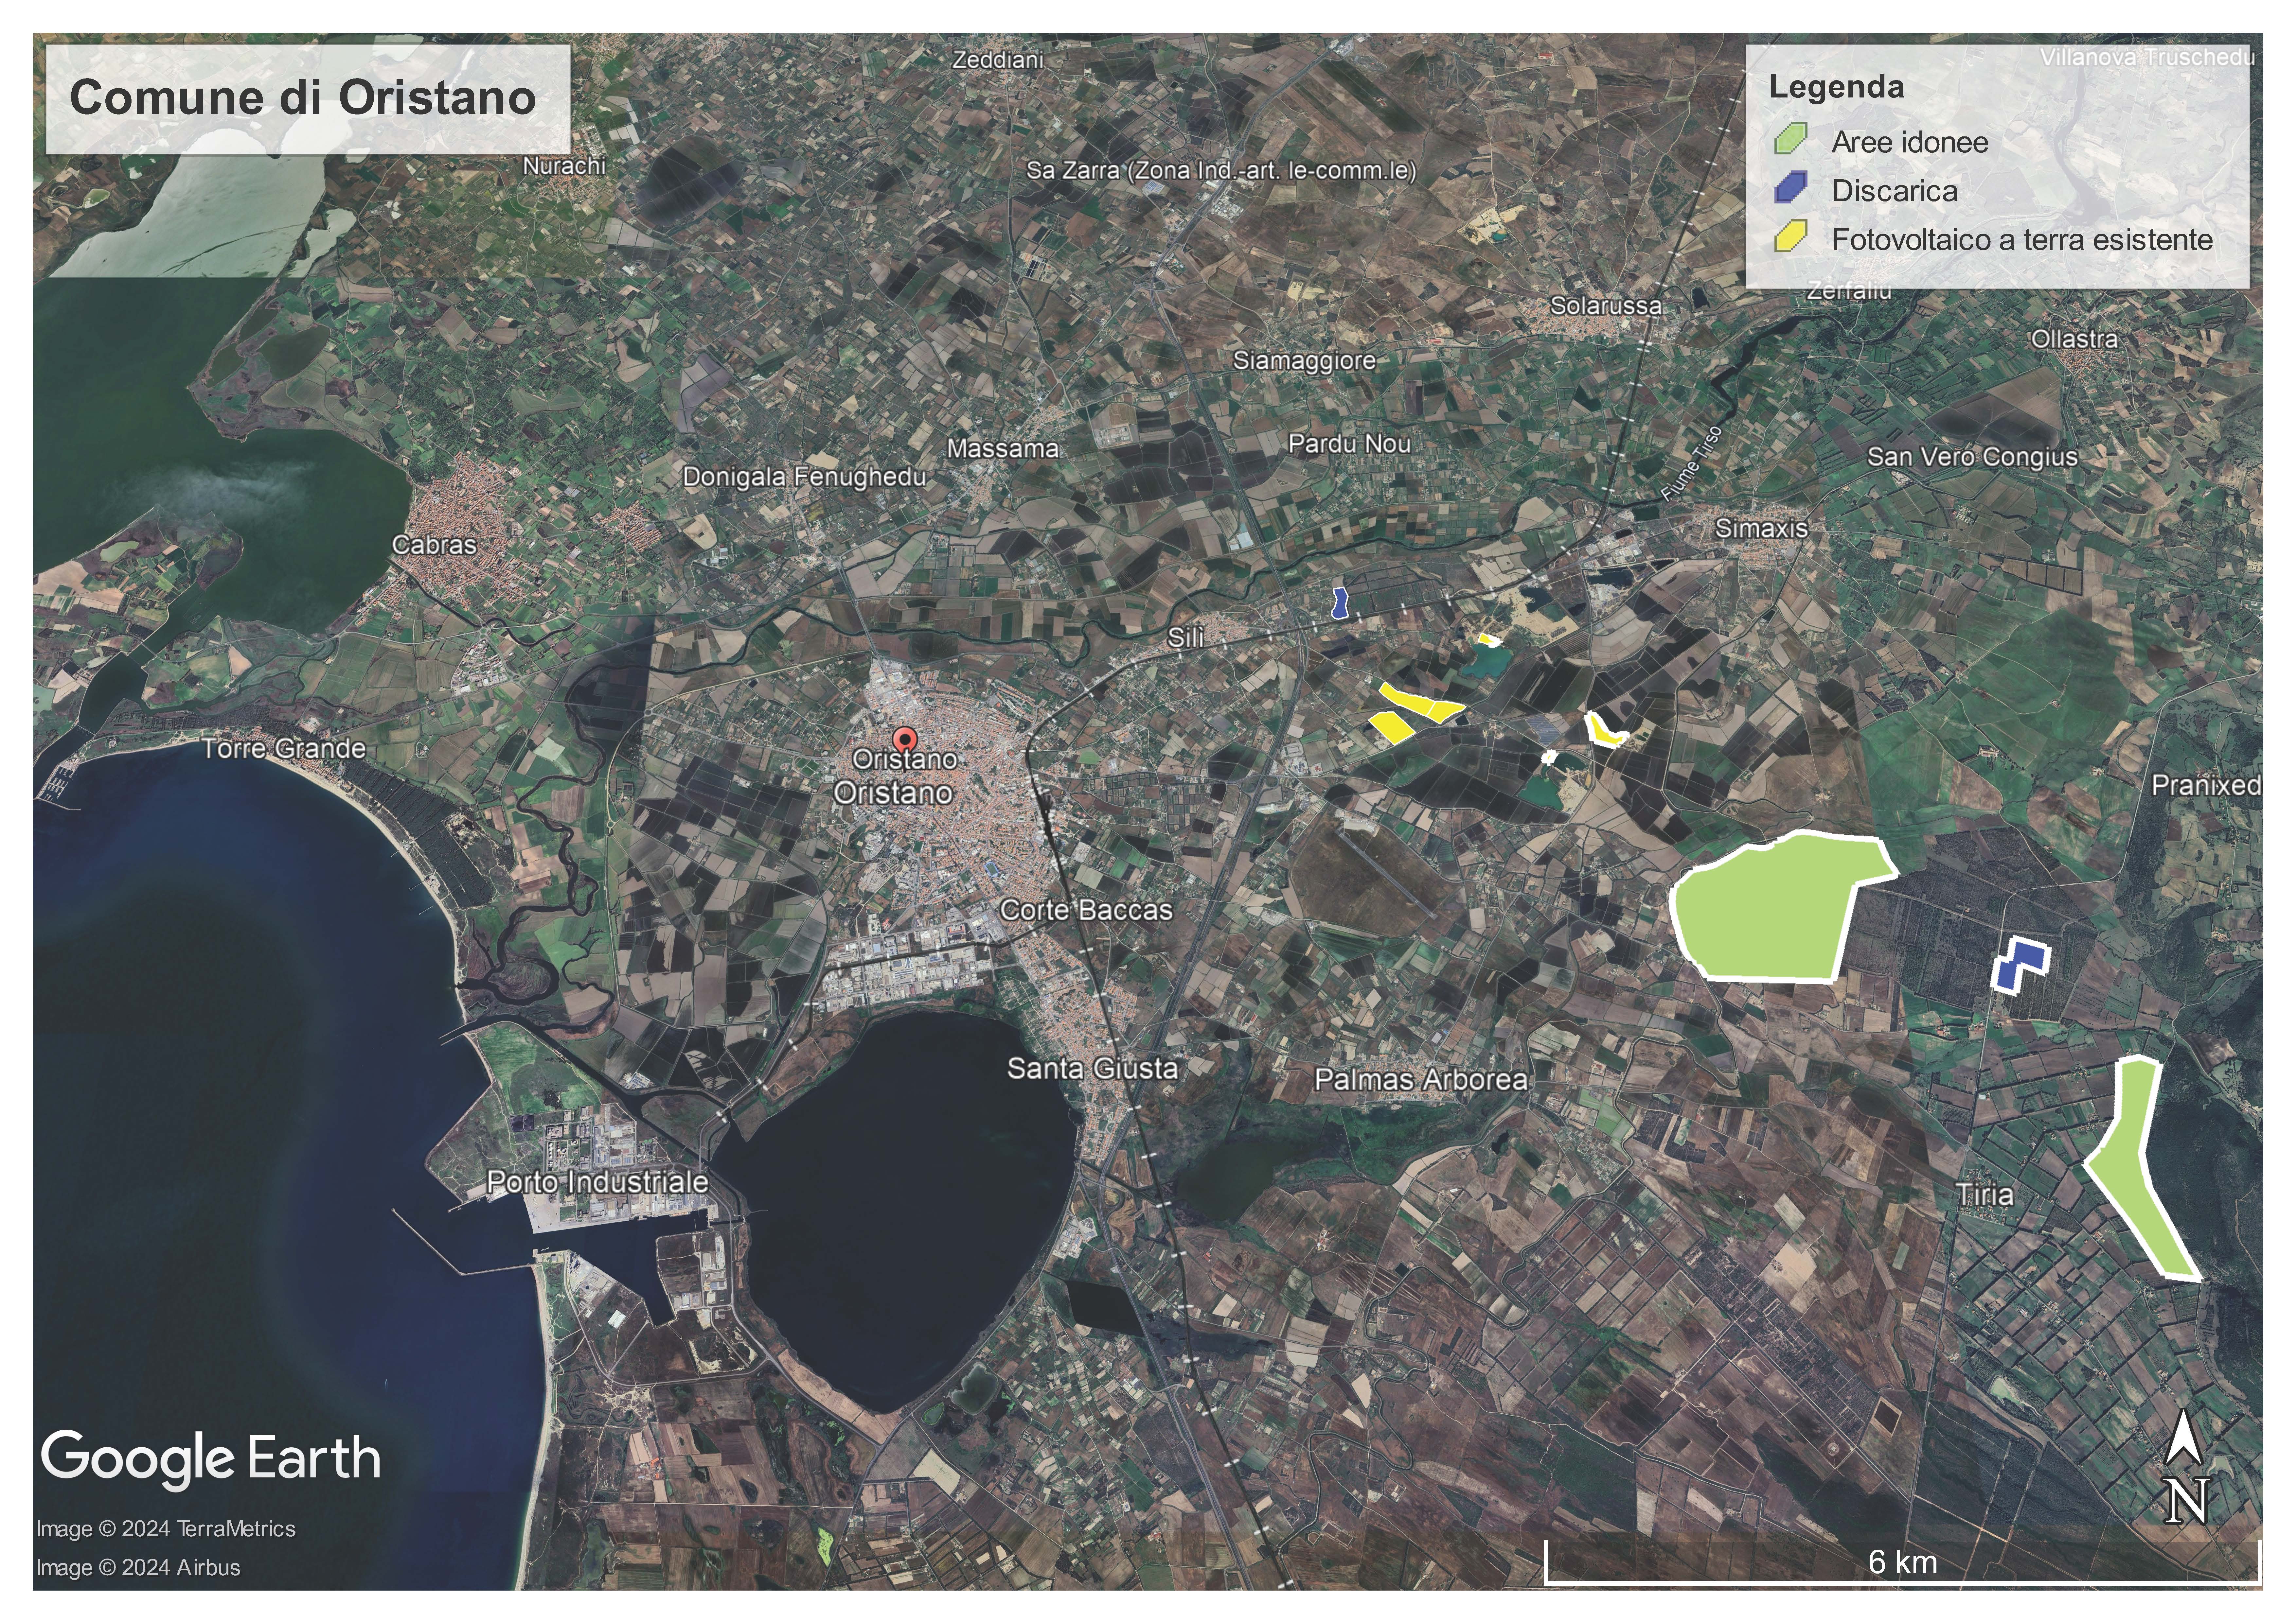Click the Nurachi place label
The width and height of the screenshot is (2296, 1622).
pyautogui.click(x=564, y=166)
